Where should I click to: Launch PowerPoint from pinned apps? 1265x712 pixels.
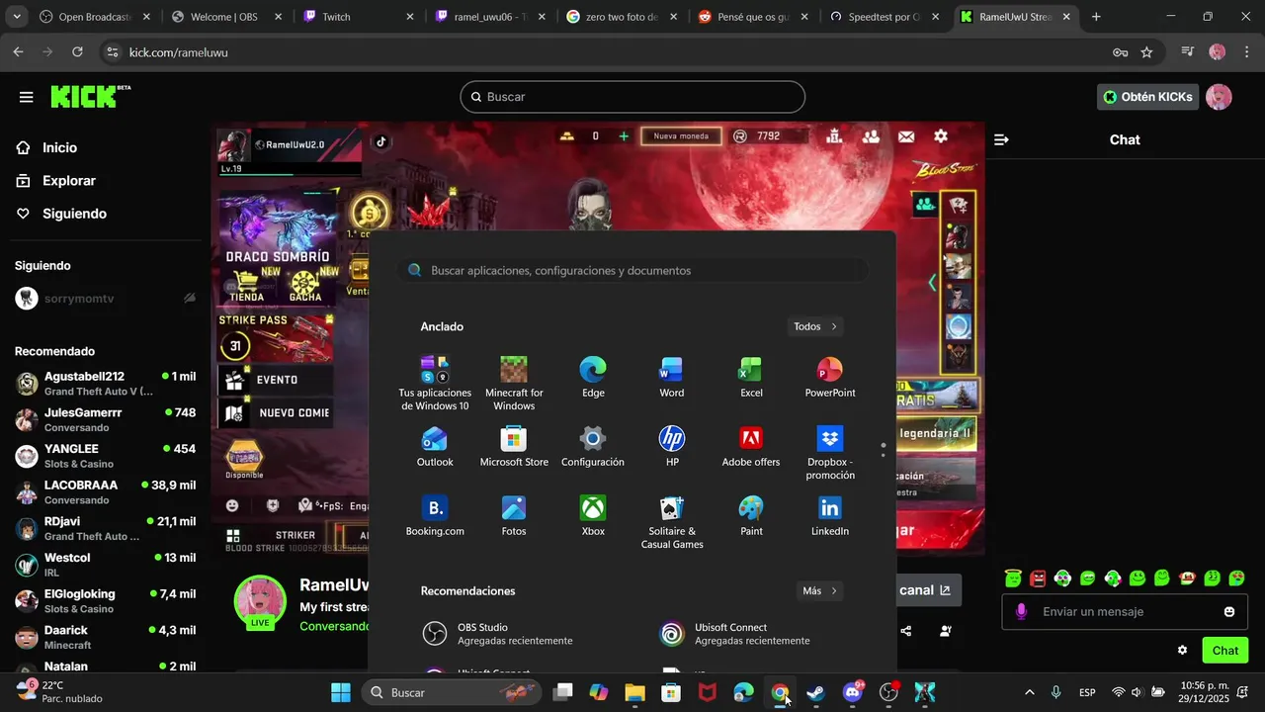tap(830, 377)
